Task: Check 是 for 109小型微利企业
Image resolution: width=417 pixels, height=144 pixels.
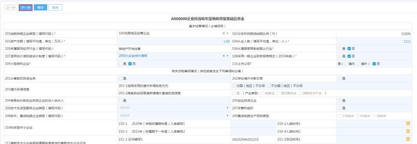Action: 121,64
